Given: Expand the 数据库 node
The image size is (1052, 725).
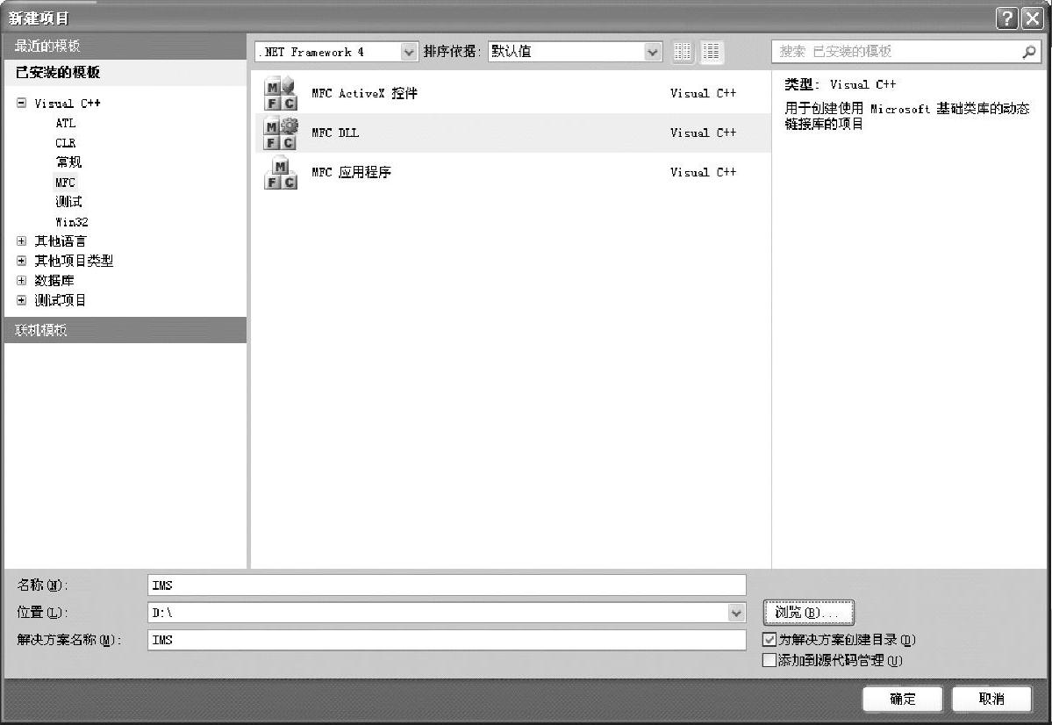Looking at the screenshot, I should pos(21,281).
